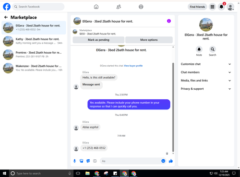Open the Friends icon in top navigation
240x177 pixels.
[119, 7]
